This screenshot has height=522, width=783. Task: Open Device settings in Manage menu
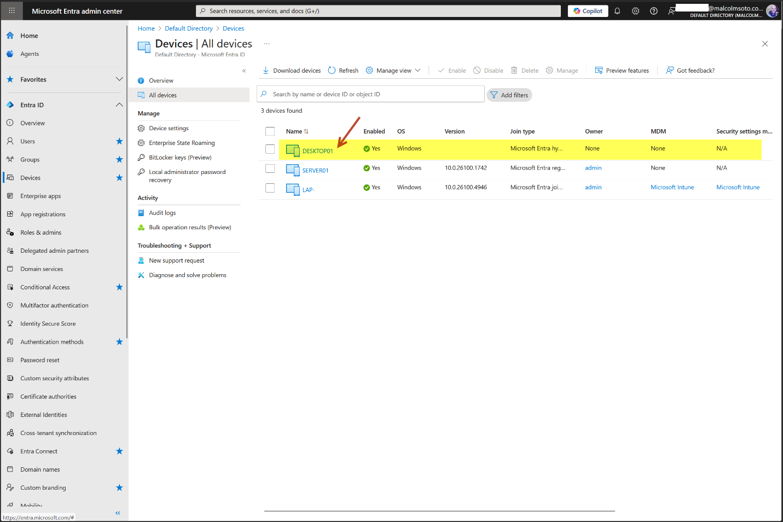[x=169, y=129]
